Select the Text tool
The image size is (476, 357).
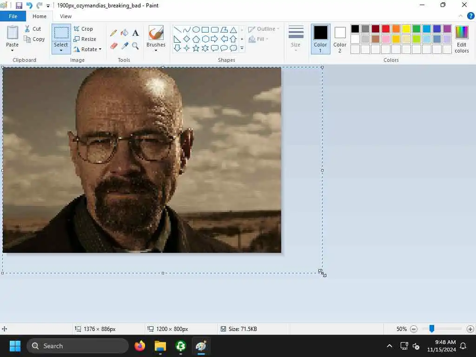point(135,33)
